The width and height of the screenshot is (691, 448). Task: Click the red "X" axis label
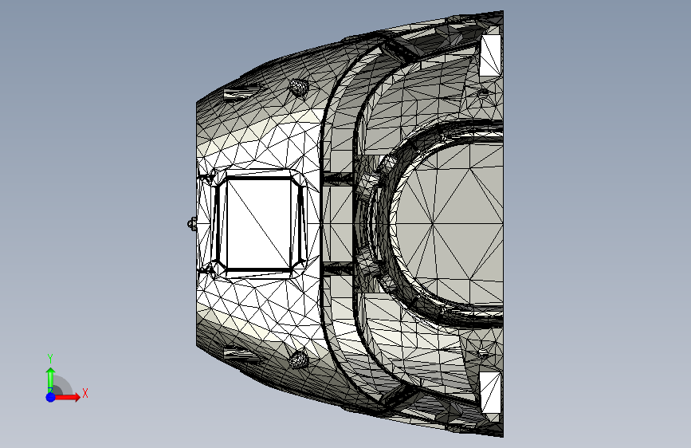(85, 393)
